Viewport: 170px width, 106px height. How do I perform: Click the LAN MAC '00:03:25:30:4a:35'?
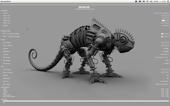(x=162, y=84)
